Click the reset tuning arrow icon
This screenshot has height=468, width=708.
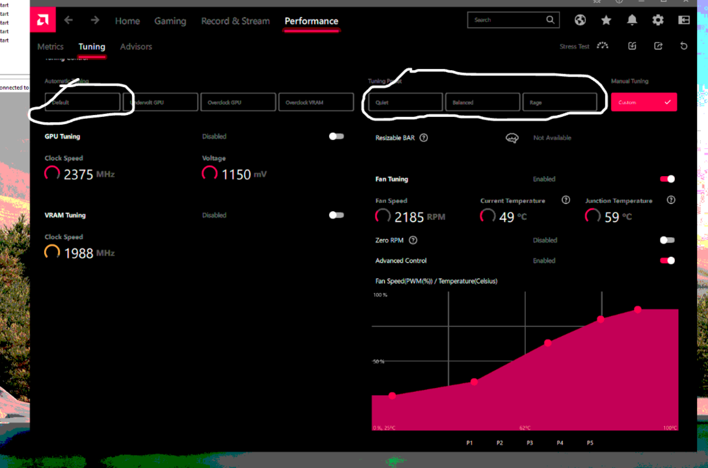tap(683, 46)
